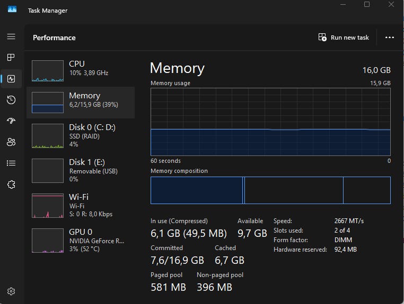Open the three-dot more options menu
This screenshot has height=304, width=404.
click(390, 38)
